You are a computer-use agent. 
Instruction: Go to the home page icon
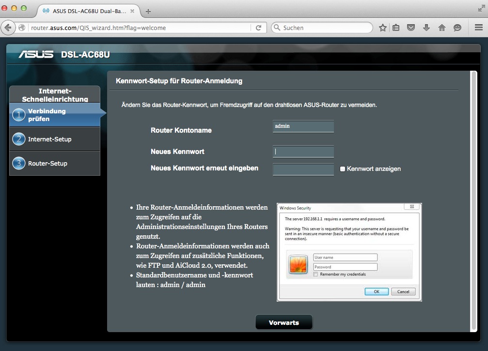pyautogui.click(x=442, y=28)
